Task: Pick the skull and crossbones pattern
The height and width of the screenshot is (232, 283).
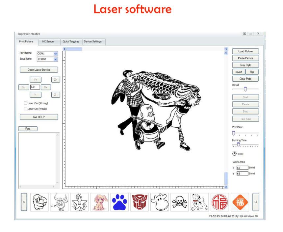Action: tap(180, 202)
